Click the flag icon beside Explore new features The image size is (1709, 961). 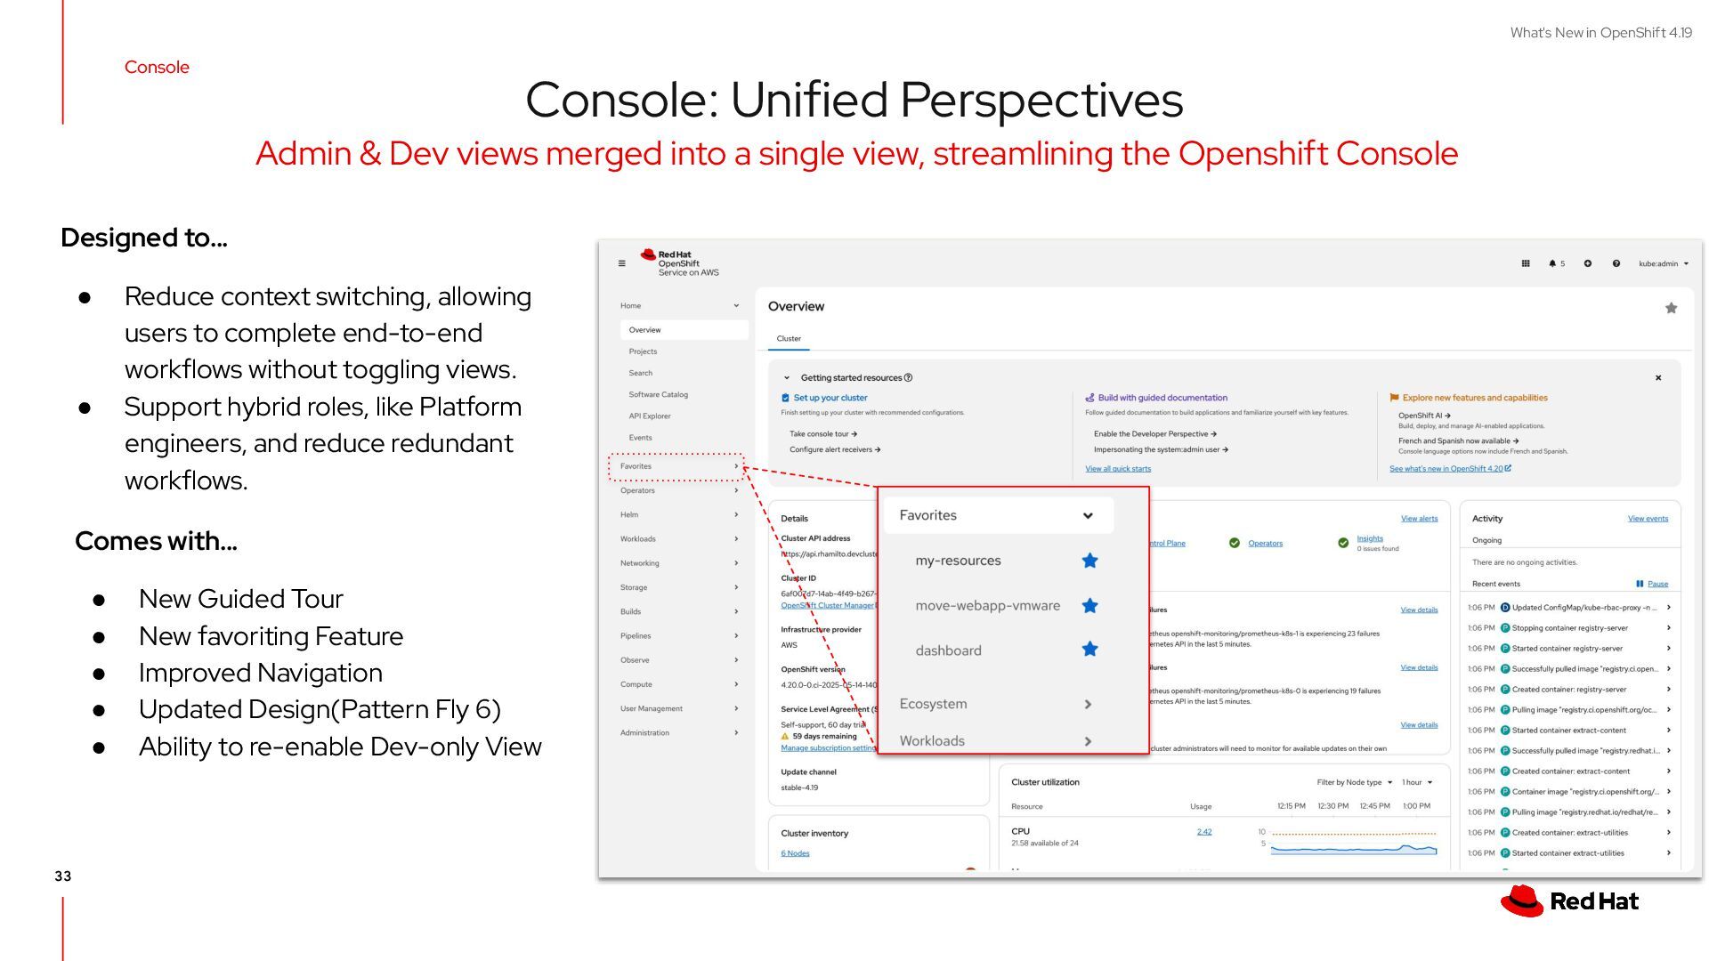pos(1394,398)
